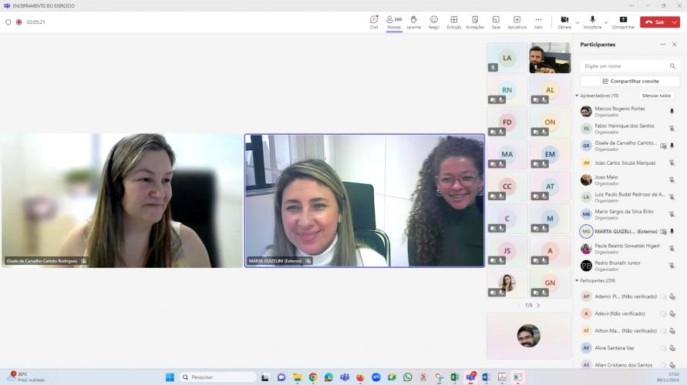The image size is (687, 385).
Task: Click the Compartilhar screen share icon
Action: tap(623, 20)
